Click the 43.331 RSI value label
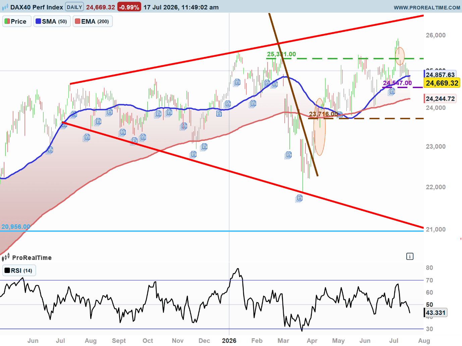 point(436,313)
